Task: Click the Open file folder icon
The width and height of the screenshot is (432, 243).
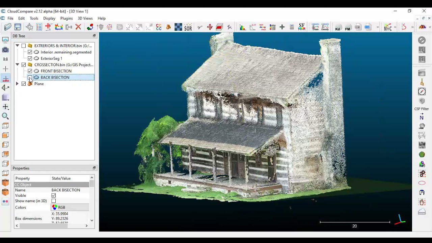Action: pos(7,27)
